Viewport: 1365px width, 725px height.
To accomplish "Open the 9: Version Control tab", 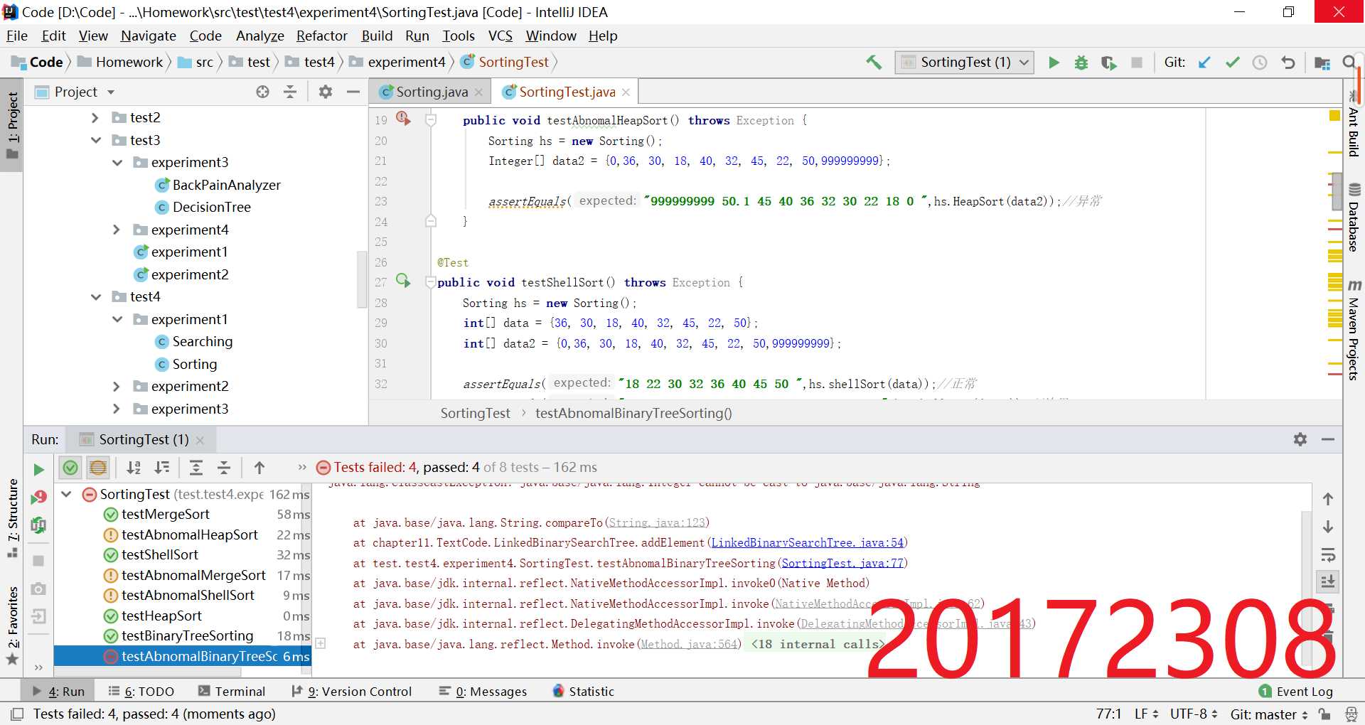I will (x=352, y=691).
